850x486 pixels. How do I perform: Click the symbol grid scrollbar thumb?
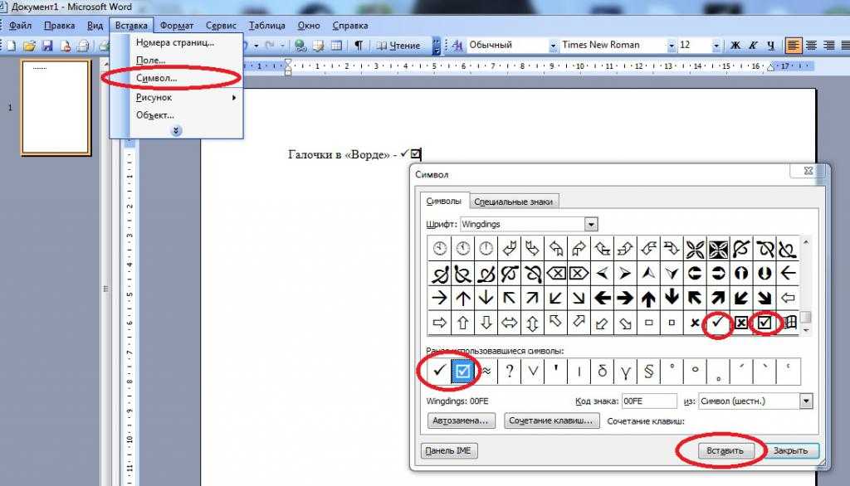806,317
